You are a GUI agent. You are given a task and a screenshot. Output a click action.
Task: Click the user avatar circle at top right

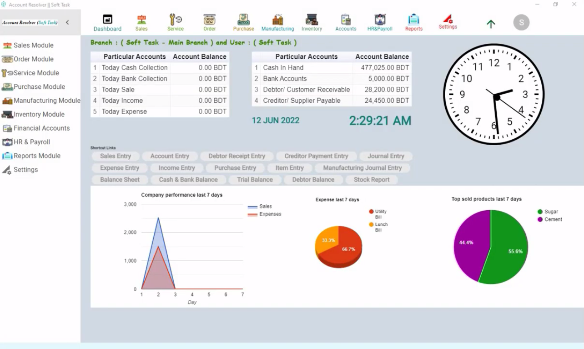pos(521,22)
